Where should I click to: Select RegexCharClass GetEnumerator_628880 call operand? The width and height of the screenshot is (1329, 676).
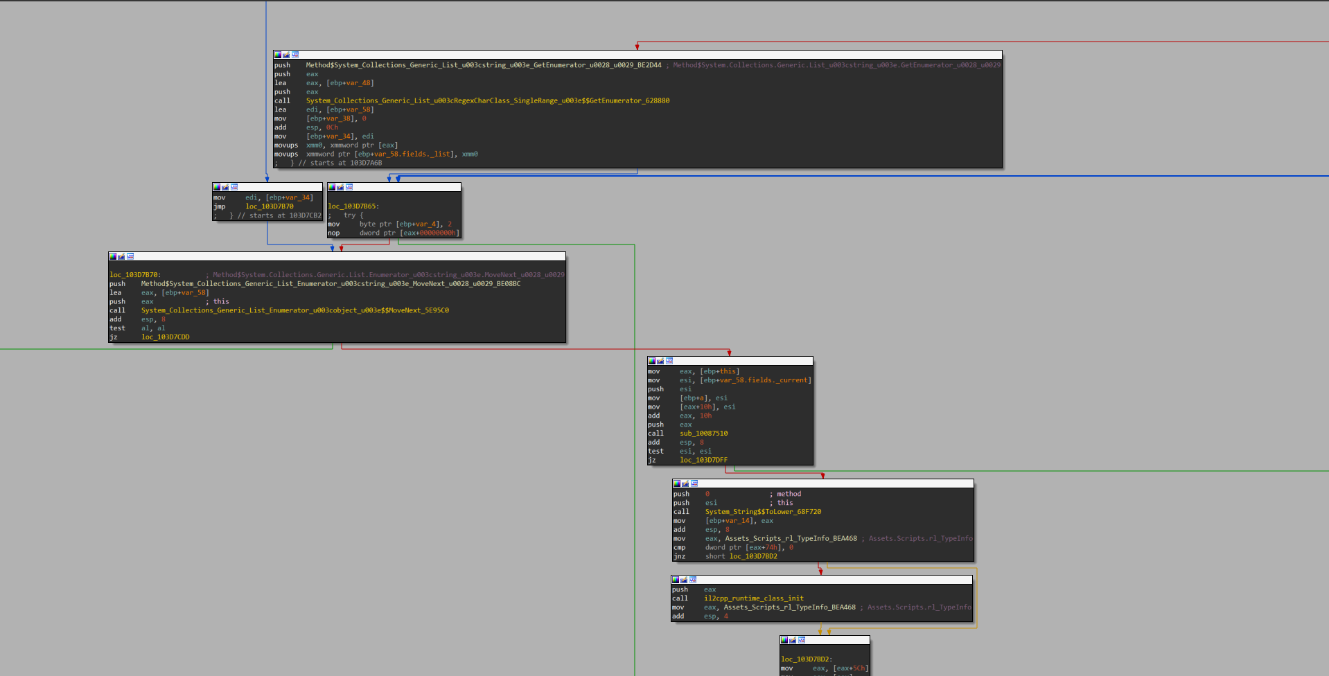click(x=488, y=100)
